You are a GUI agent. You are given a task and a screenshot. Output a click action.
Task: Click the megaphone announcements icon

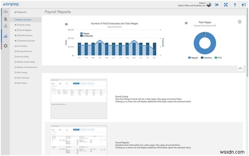tap(244, 5)
